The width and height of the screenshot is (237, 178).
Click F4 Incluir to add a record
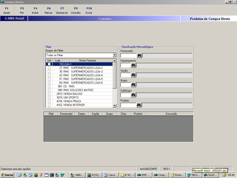(35, 11)
